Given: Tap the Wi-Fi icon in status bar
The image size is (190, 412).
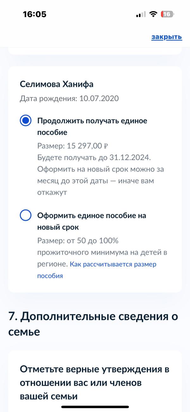Looking at the screenshot, I should pos(154,14).
